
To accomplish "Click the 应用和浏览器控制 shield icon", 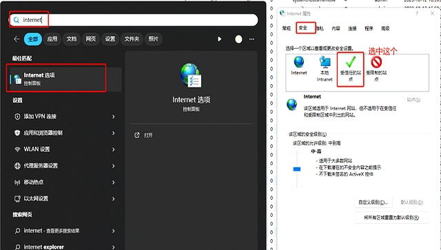I will (17, 133).
